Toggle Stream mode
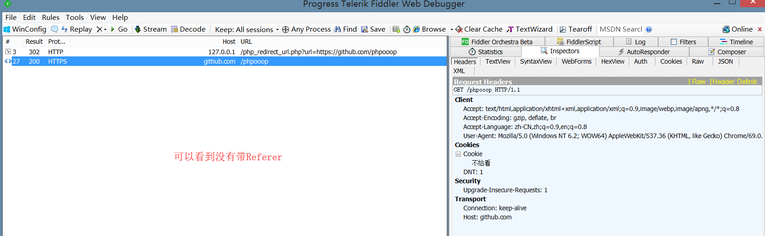This screenshot has width=765, height=236. coord(151,29)
